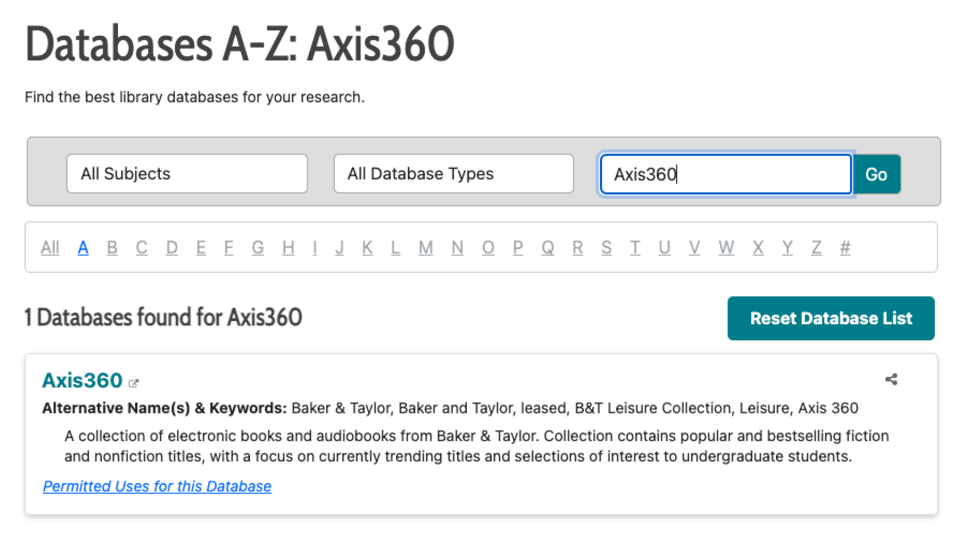The image size is (968, 544).
Task: Select the # filter at the end
Action: [845, 247]
